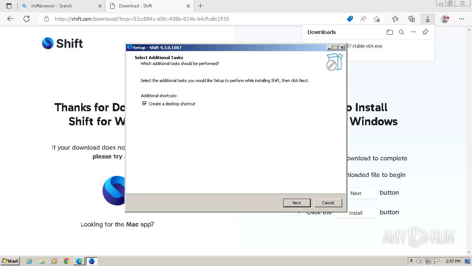Open tab actions menu
The width and height of the screenshot is (472, 266).
coord(9,6)
